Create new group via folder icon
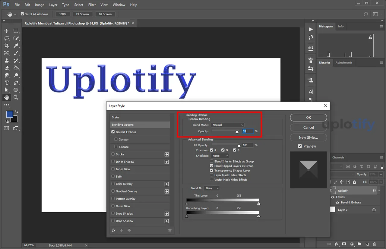Viewport: 386px width, 249px height. coord(359,244)
